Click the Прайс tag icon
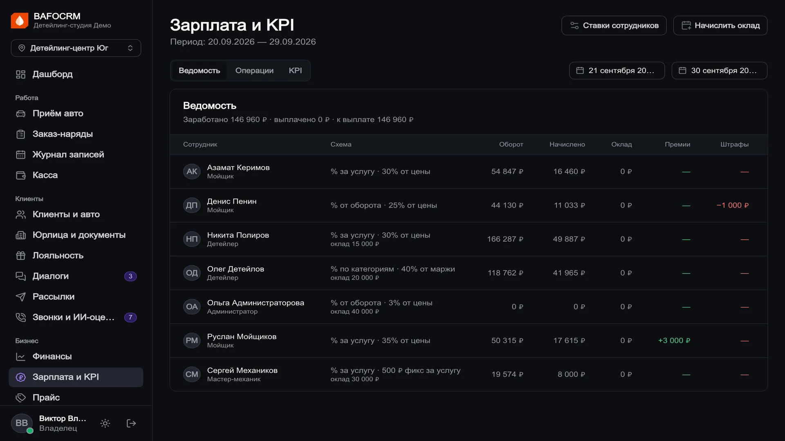Screen dimensions: 785x441 point(20,398)
